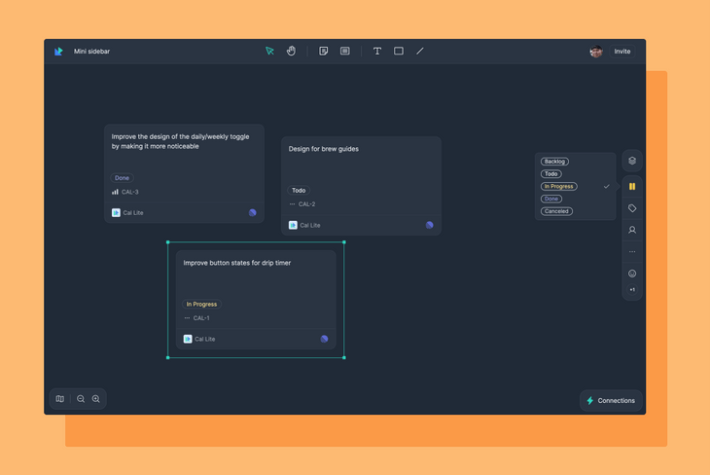
Task: Click the Mini sidebar board title
Action: pyautogui.click(x=92, y=52)
